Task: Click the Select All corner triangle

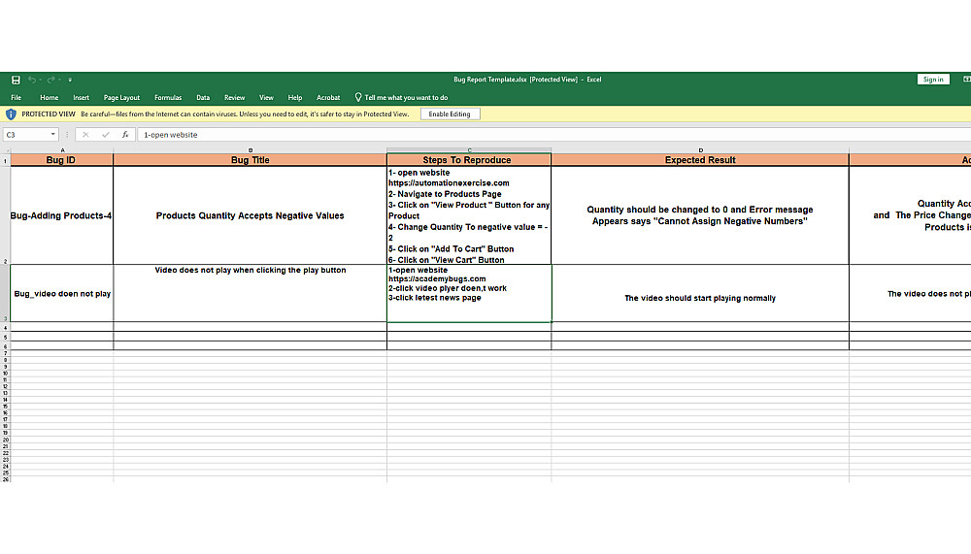Action: (x=6, y=149)
